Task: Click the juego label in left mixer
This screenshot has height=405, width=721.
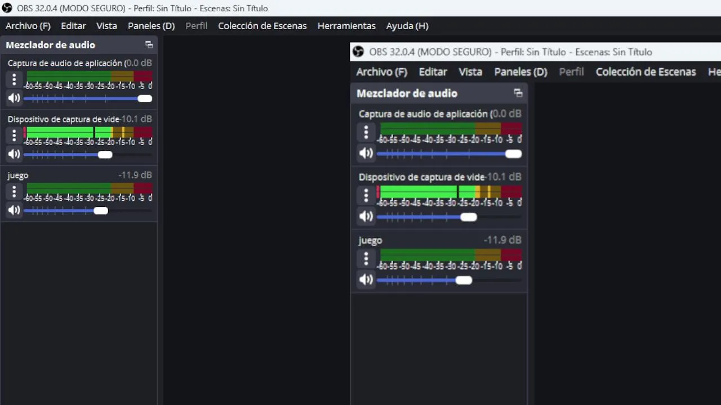Action: click(18, 175)
